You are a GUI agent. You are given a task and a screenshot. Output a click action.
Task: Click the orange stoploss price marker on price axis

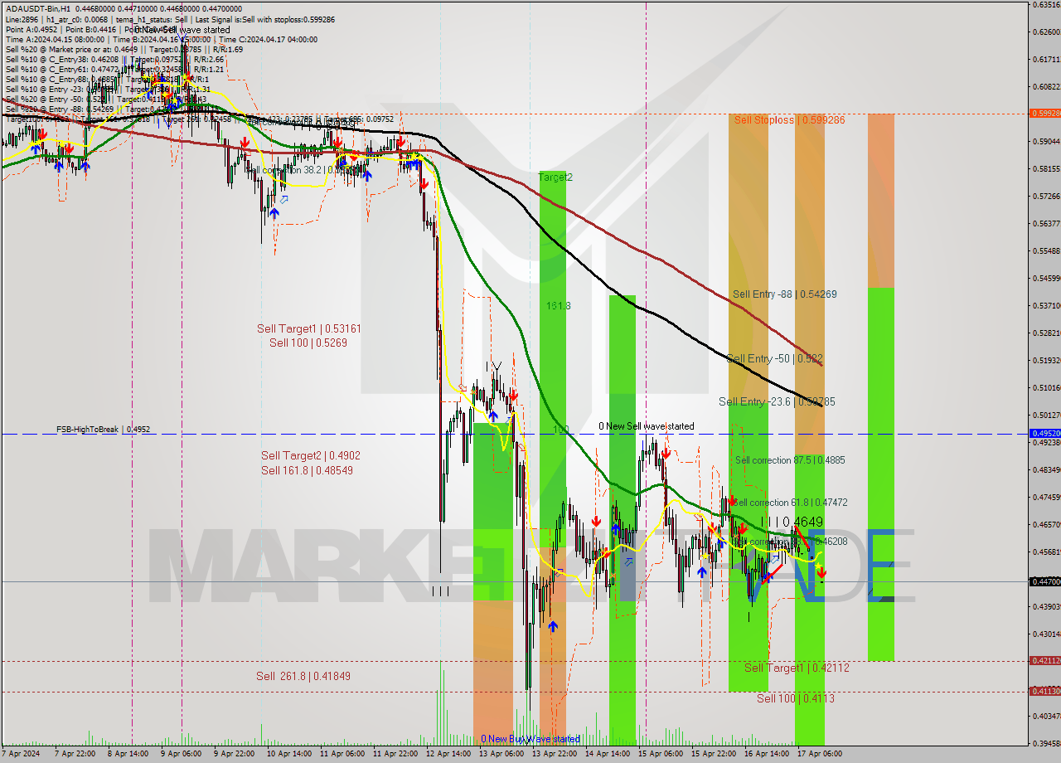(1044, 113)
